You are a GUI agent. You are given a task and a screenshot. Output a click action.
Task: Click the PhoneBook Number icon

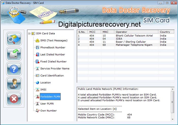[x=37, y=47]
